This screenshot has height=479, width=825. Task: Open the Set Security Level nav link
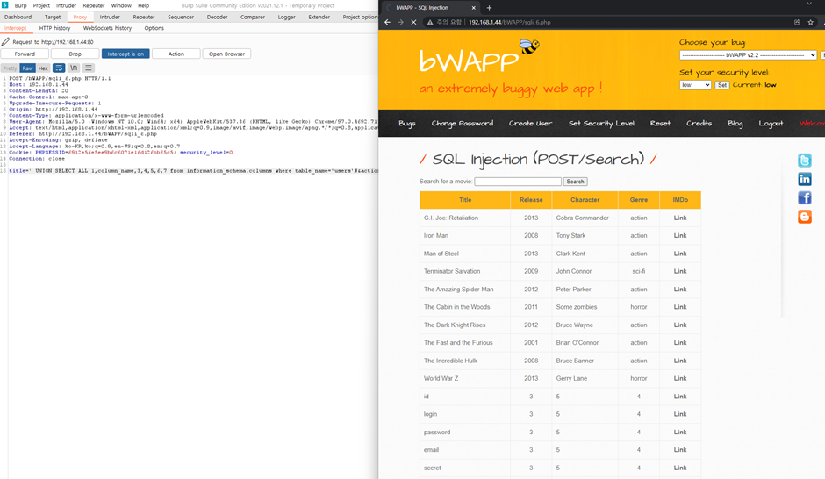pos(601,124)
